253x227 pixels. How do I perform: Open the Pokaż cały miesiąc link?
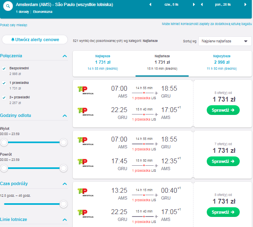[14, 25]
